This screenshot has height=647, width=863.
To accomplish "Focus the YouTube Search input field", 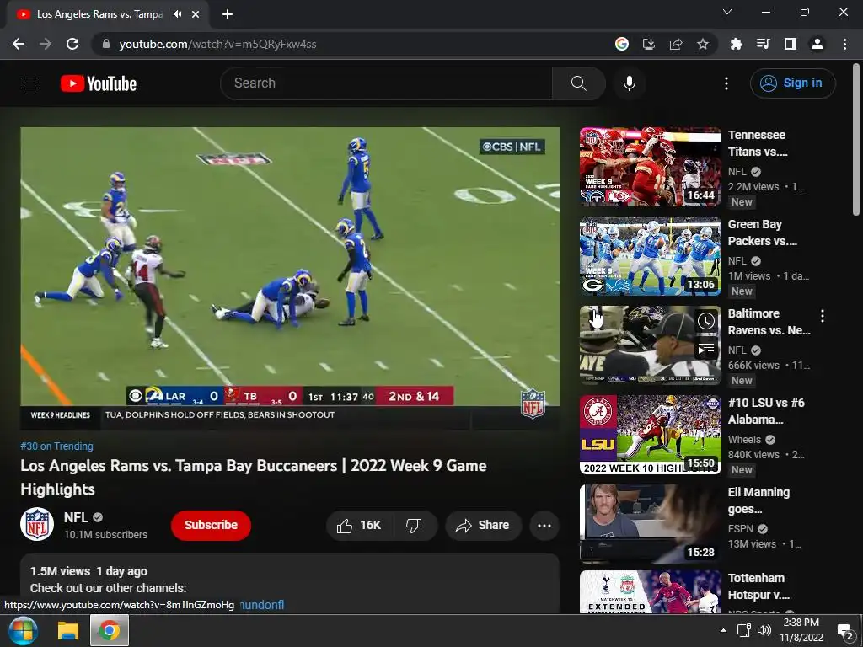I will [x=386, y=83].
